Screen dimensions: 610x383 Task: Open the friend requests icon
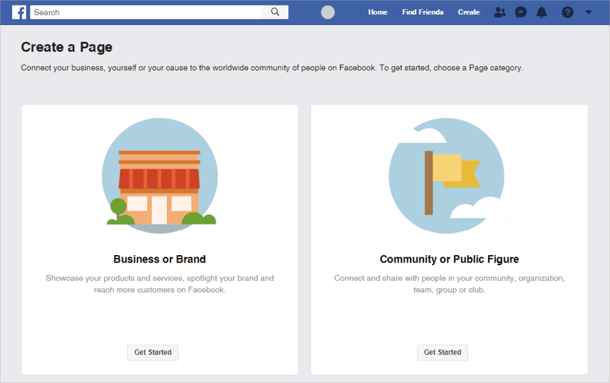tap(500, 12)
